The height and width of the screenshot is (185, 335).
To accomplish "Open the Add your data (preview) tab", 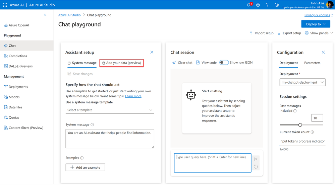I will pyautogui.click(x=122, y=63).
